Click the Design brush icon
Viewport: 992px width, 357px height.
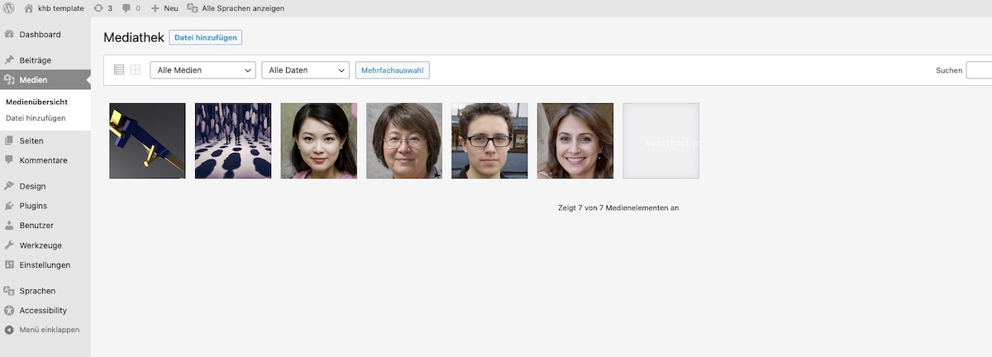[x=9, y=186]
